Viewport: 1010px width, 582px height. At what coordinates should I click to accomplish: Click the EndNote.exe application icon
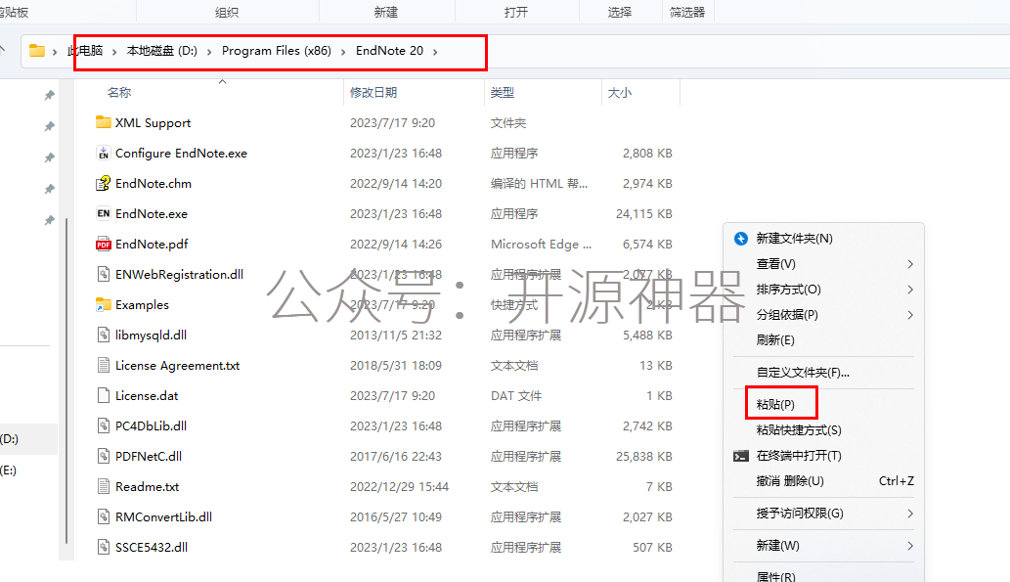click(x=103, y=213)
